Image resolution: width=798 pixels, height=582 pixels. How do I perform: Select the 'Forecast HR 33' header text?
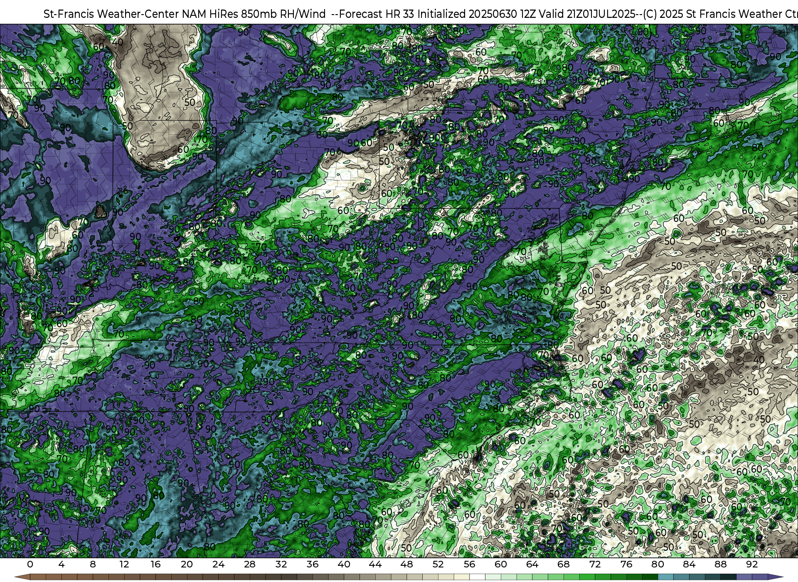coord(377,14)
